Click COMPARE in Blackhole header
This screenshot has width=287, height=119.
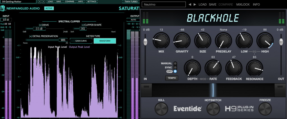226,4
